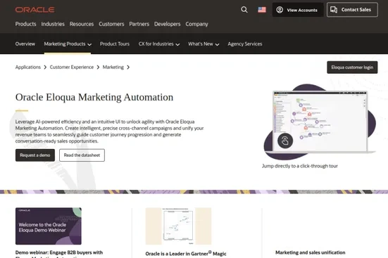Viewport: 388px width, 258px height.
Task: Click the chat icon in Contact Sales
Action: pyautogui.click(x=334, y=10)
